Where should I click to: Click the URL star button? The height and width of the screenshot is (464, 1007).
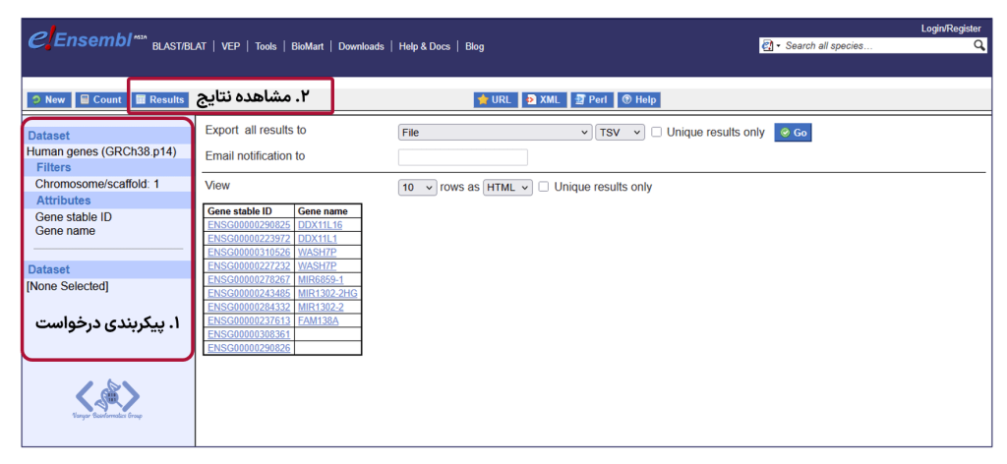[495, 99]
